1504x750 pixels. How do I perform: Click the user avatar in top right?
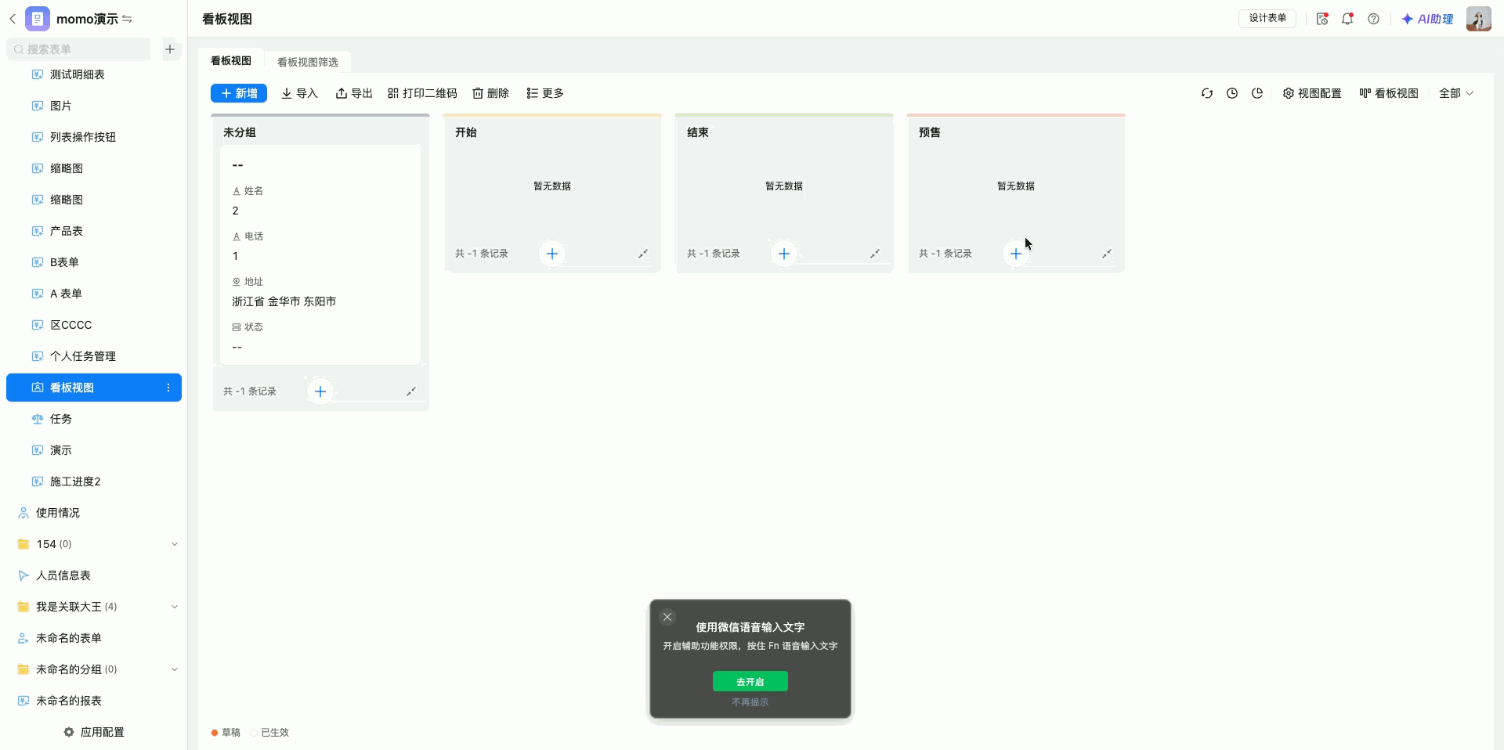click(1479, 19)
